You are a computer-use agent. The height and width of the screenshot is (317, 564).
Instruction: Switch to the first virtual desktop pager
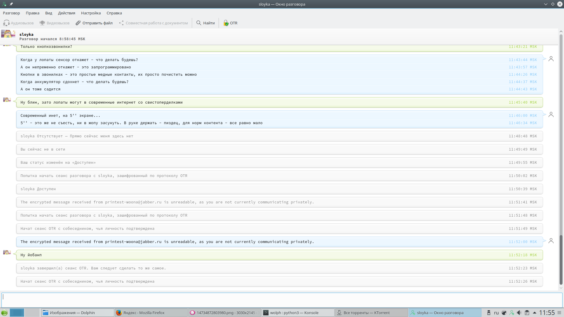[17, 313]
